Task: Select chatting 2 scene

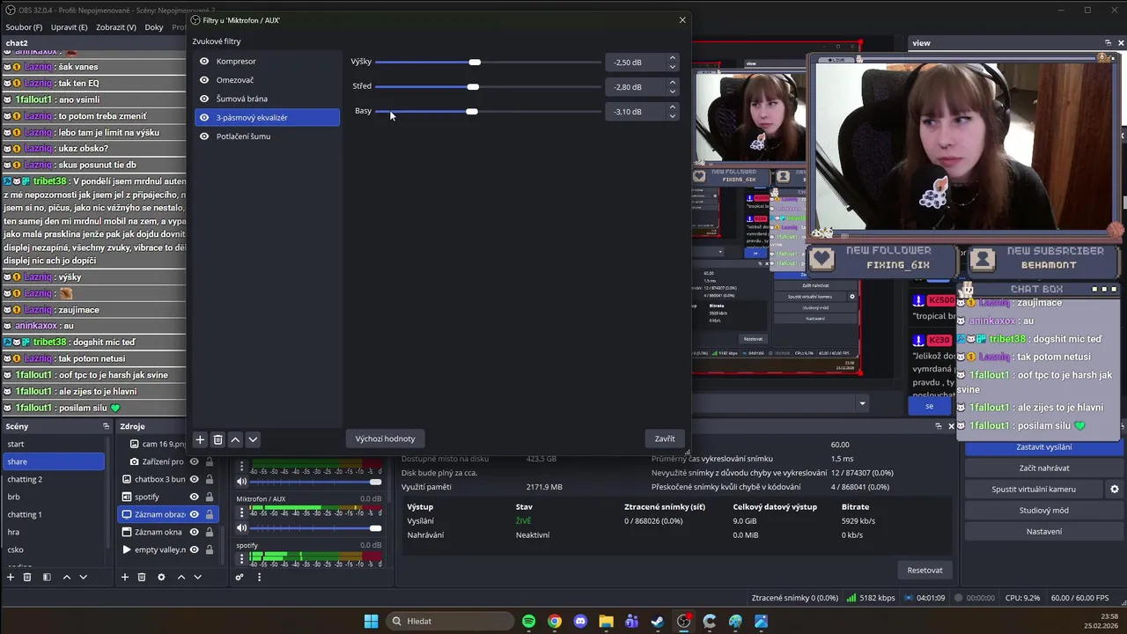Action: 53,479
